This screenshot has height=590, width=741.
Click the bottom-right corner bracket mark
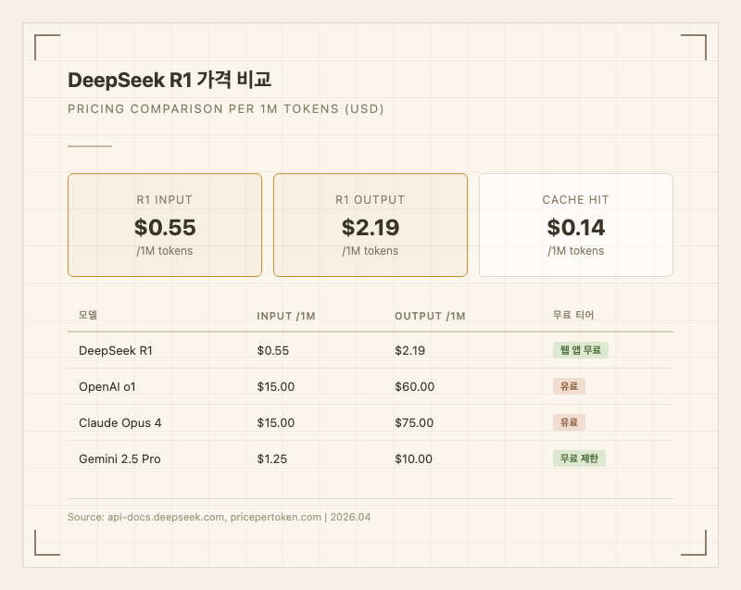694,544
